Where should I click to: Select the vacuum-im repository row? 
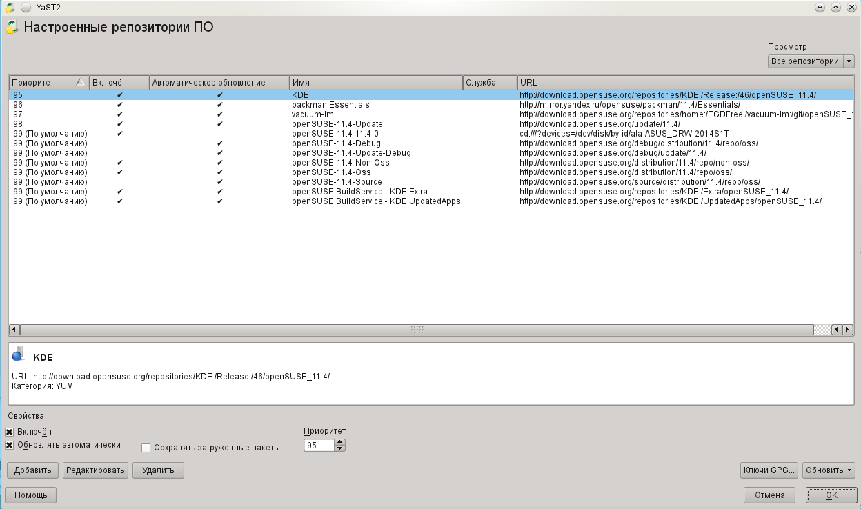(432, 114)
